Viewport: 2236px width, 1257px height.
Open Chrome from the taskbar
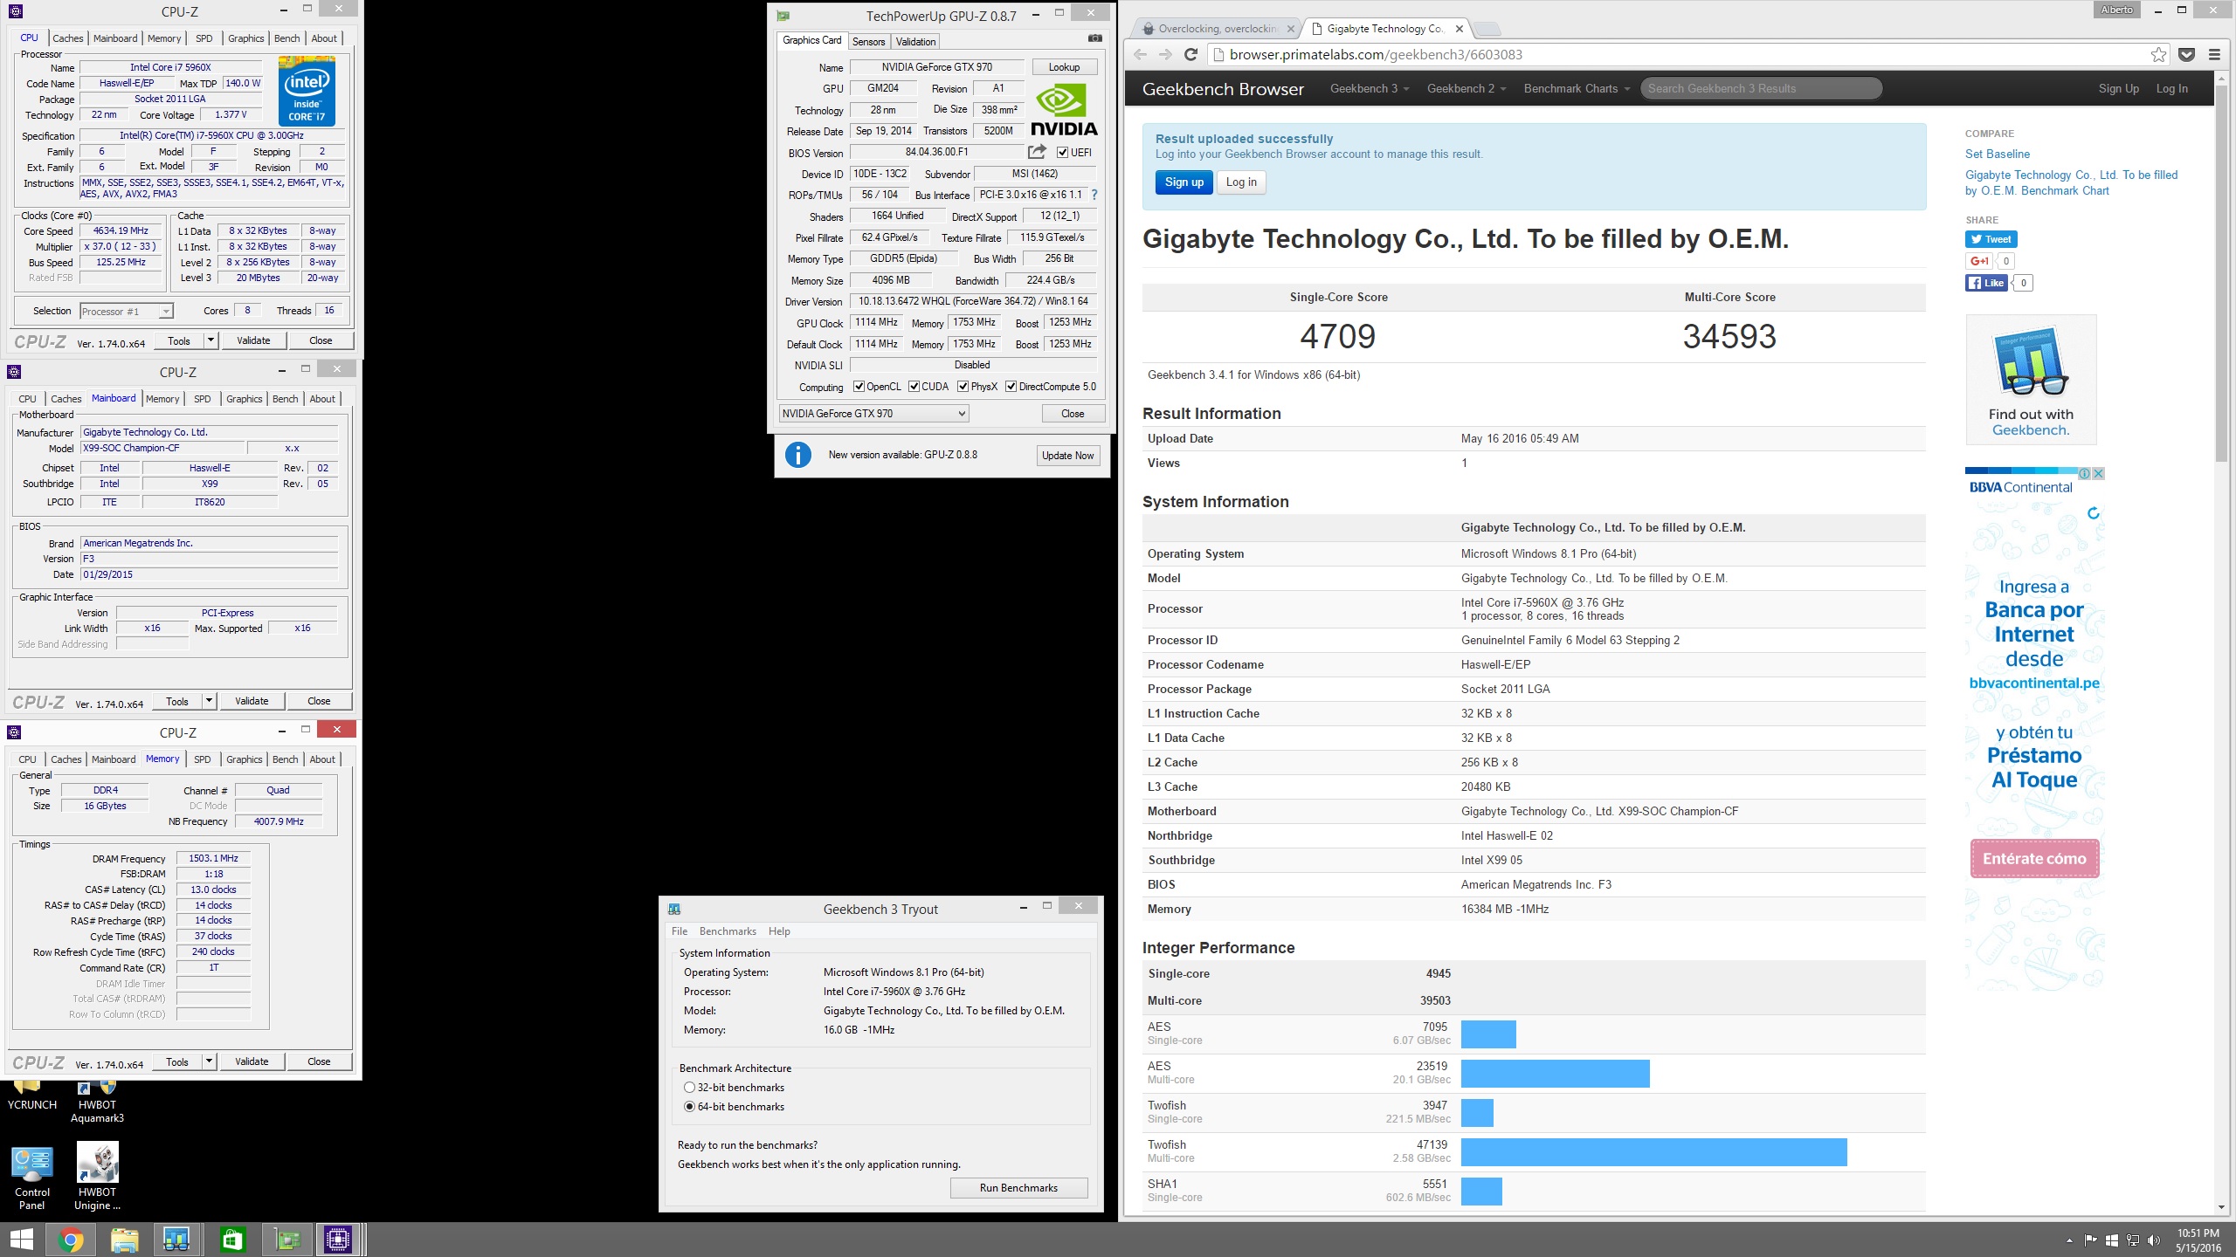[71, 1240]
